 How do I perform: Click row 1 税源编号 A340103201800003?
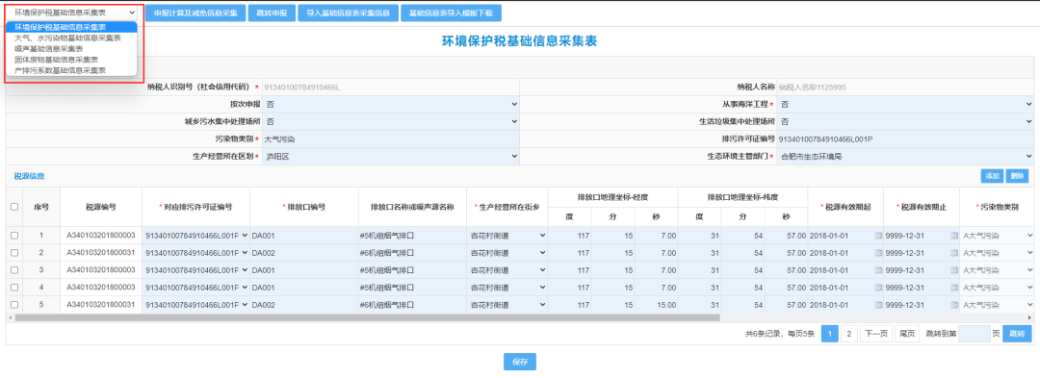click(x=101, y=236)
